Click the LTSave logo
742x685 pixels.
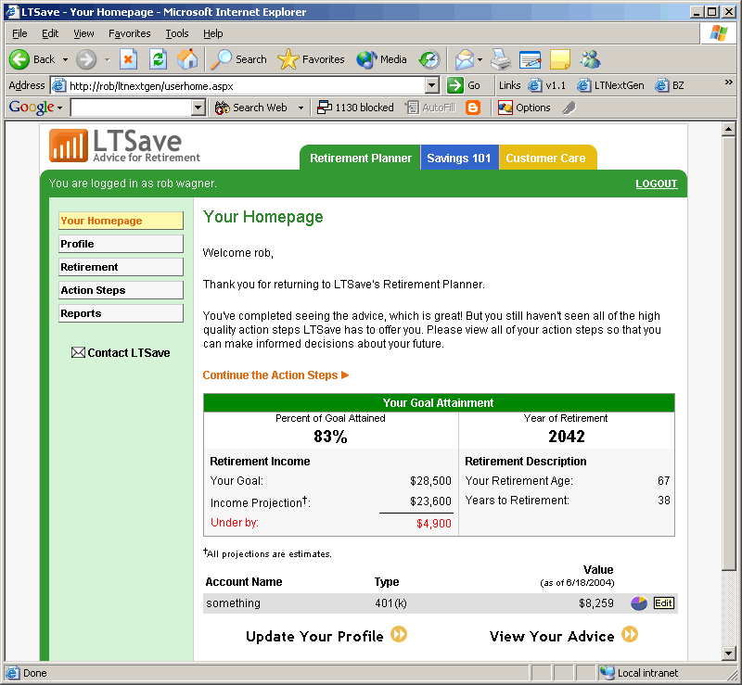(125, 146)
